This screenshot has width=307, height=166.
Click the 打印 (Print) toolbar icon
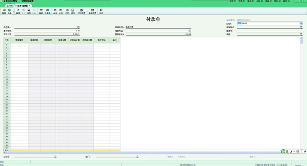pos(67,11)
